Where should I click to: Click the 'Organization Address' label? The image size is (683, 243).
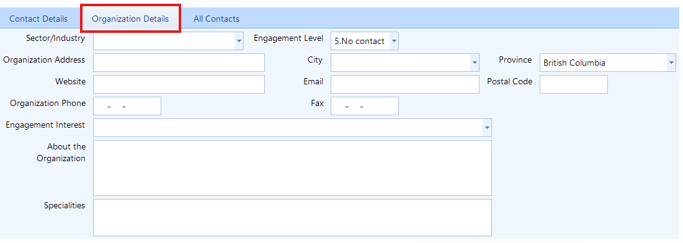[x=44, y=60]
